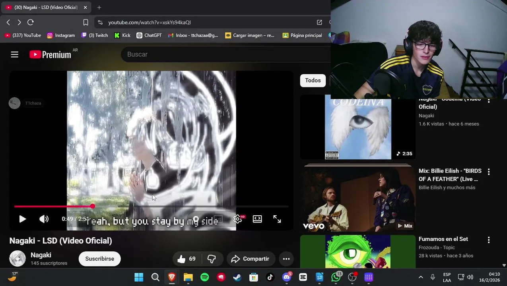The height and width of the screenshot is (286, 507).
Task: Open the Página principal bookmark
Action: [302, 35]
